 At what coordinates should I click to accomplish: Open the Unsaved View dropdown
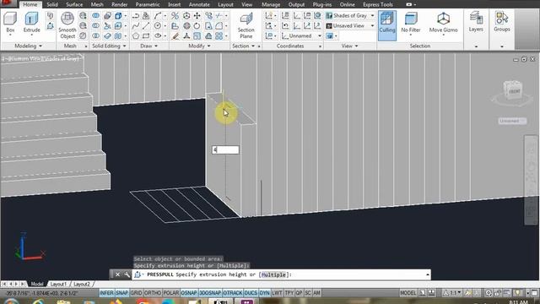[350, 25]
